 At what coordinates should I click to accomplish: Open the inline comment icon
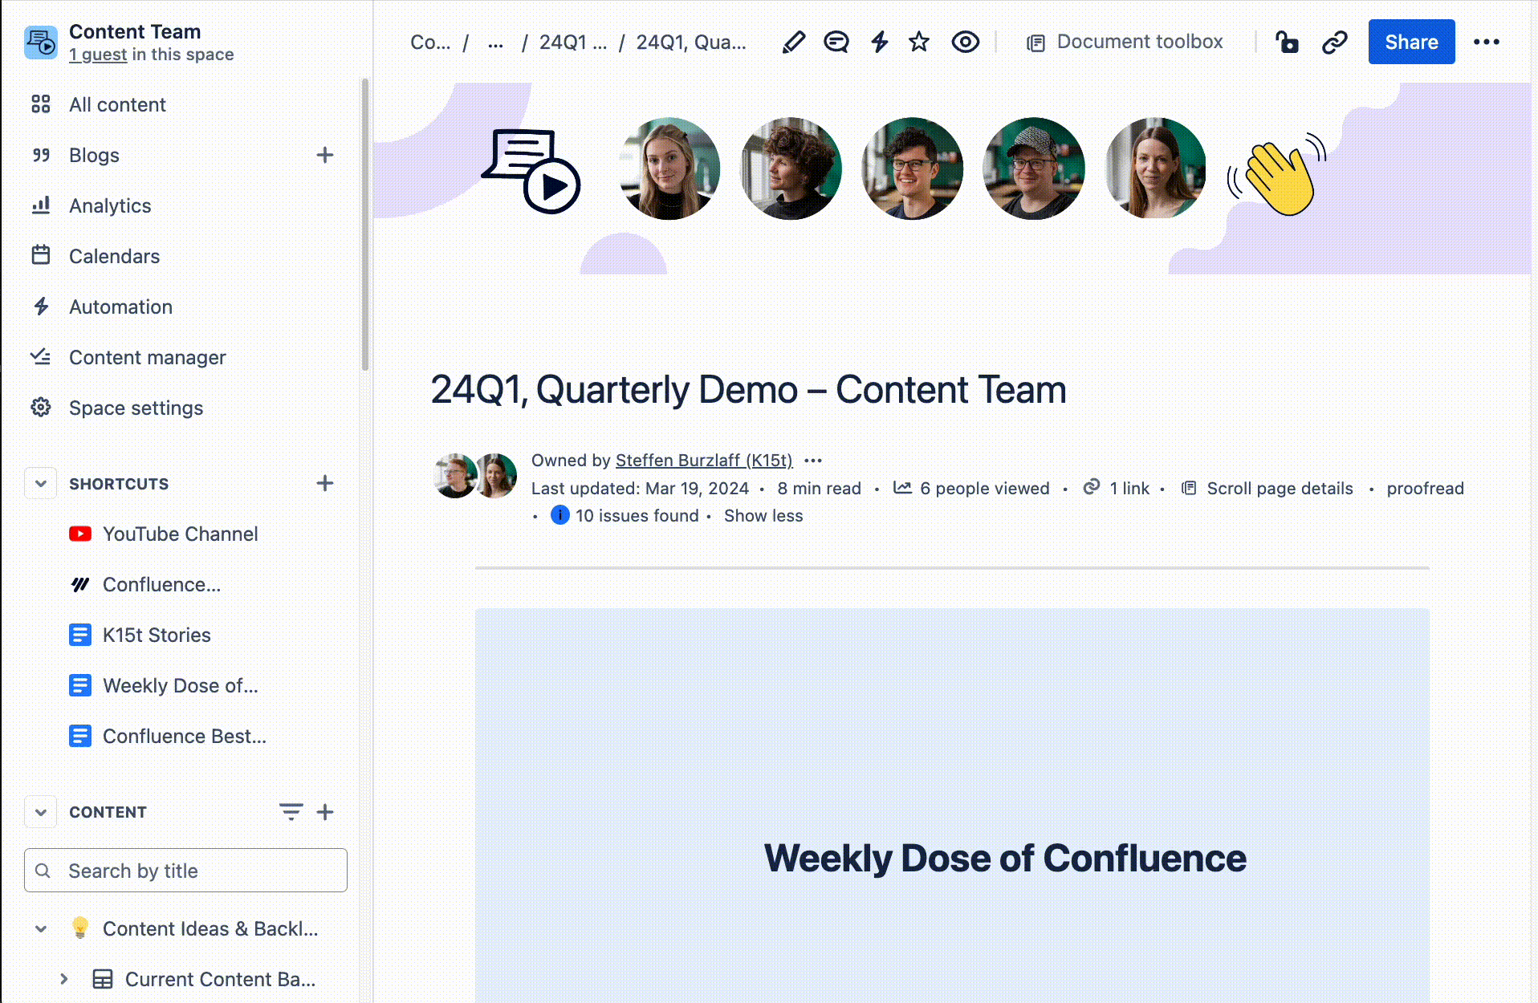point(836,42)
